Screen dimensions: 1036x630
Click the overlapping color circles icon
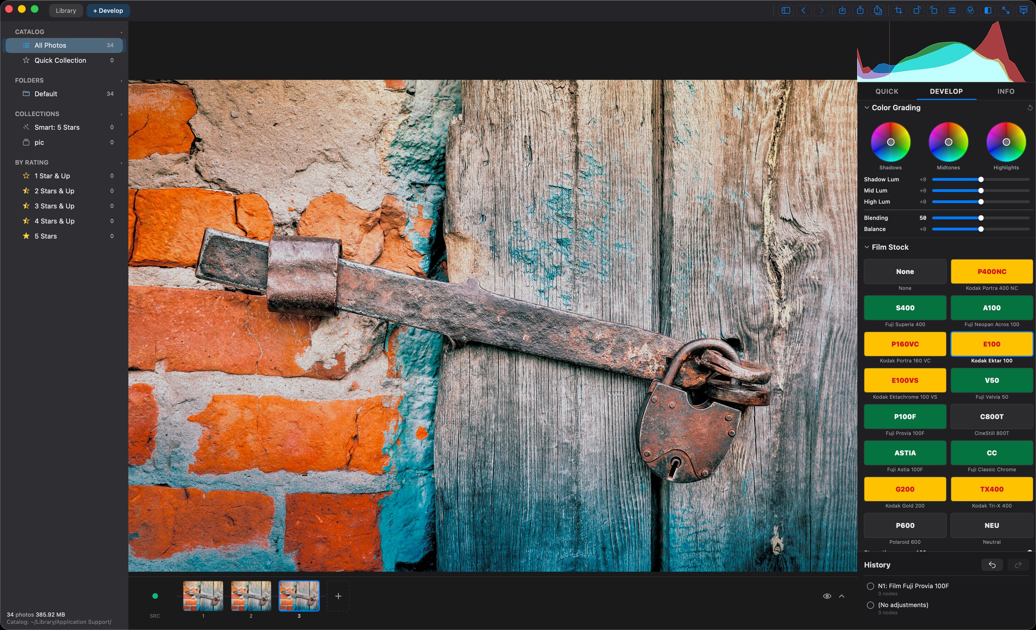[970, 11]
